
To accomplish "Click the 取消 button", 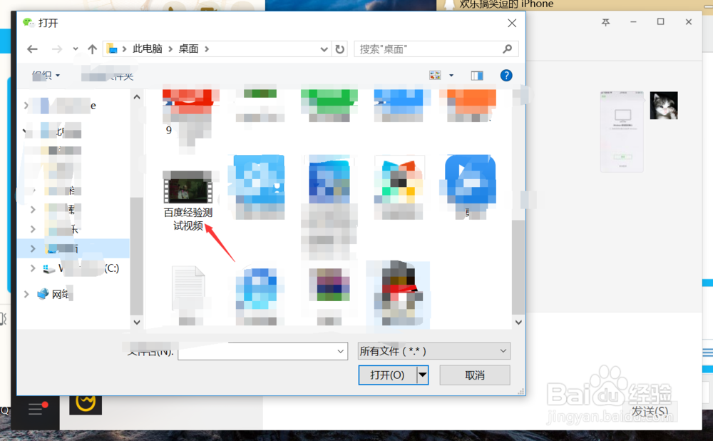I will pos(475,375).
